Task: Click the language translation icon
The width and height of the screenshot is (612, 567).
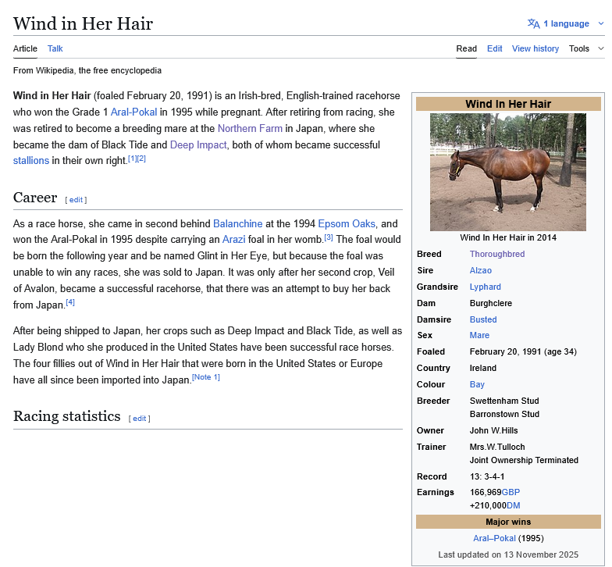Action: coord(534,23)
